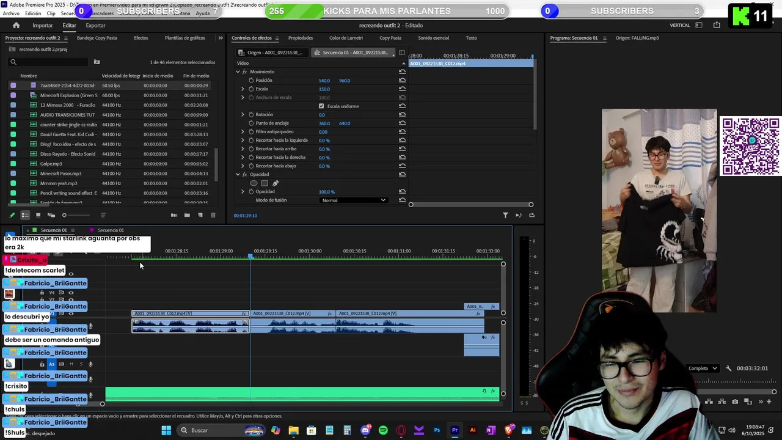Toggle Rotación animation stopwatch
Viewport: 782px width, 440px height.
(x=251, y=114)
